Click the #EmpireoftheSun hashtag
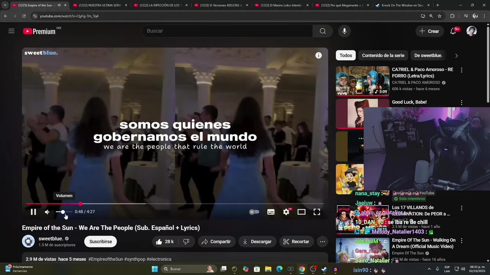The width and height of the screenshot is (490, 275). tap(106, 259)
